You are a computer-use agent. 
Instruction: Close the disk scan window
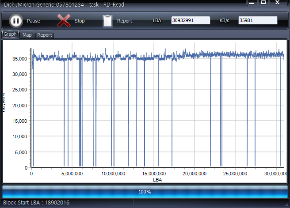click(278, 3)
